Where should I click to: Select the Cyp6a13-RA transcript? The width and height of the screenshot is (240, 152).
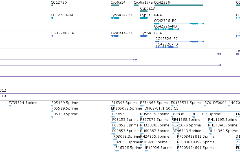(x=144, y=18)
